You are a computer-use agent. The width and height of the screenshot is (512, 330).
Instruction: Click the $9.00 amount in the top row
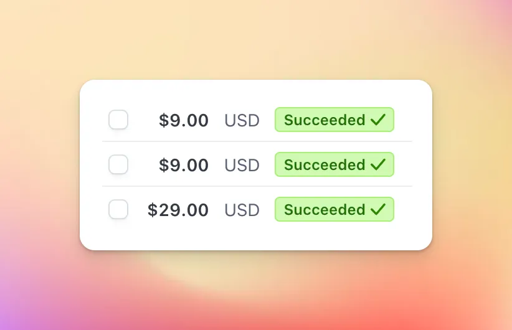pos(184,120)
